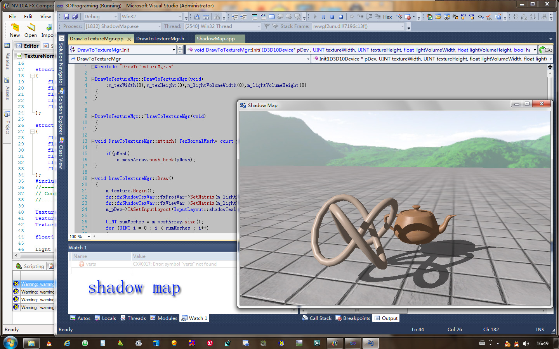Collapse the struct block at line 18
559x349 pixels.
click(x=32, y=76)
